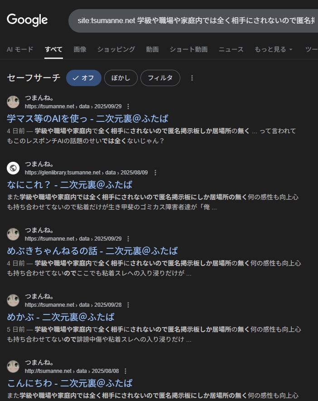Open three-dot menu of the 2025/08/08 result

click(125, 371)
